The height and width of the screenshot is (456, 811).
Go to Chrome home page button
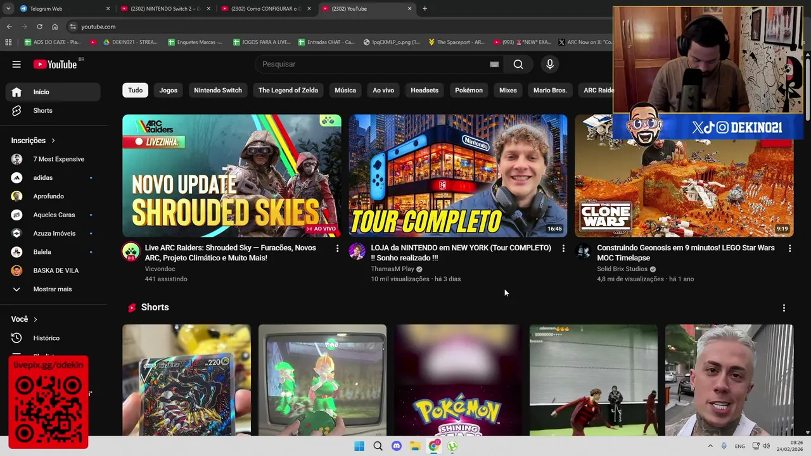(54, 27)
